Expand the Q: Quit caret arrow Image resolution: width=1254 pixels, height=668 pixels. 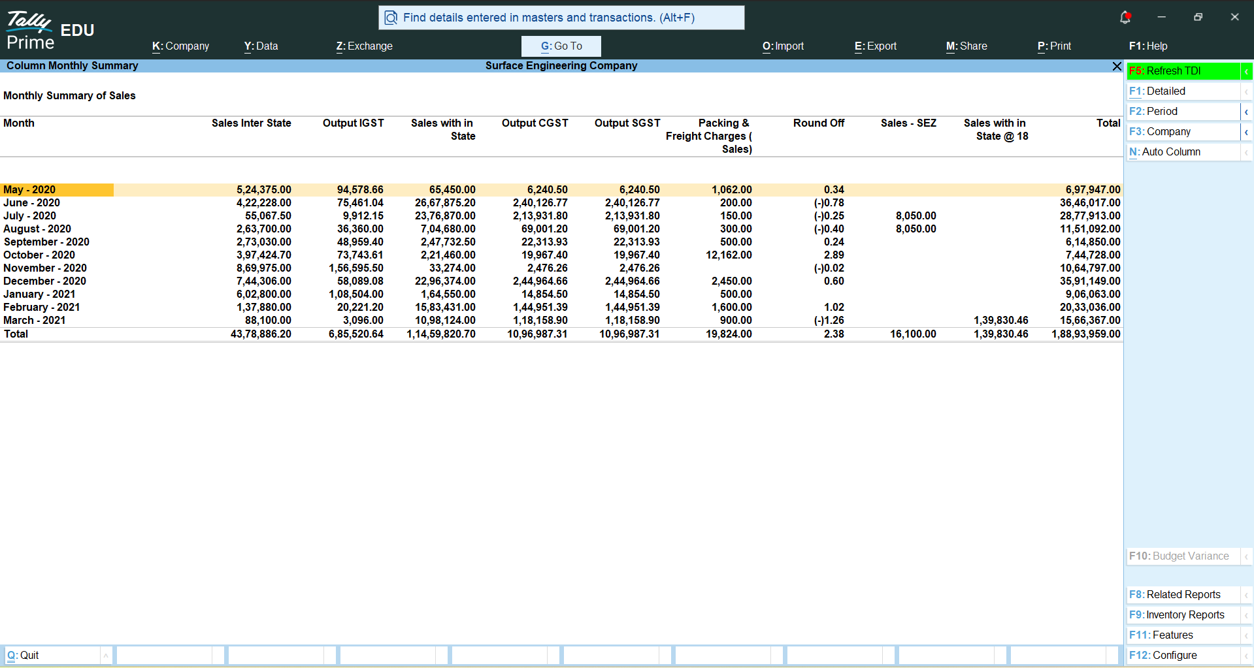click(x=106, y=655)
